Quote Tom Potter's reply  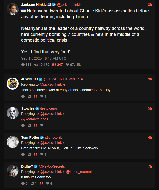coord(35,154)
